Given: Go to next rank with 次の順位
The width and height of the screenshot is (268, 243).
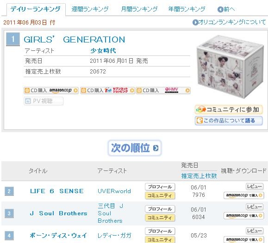Looking at the screenshot, I should coord(135,148).
